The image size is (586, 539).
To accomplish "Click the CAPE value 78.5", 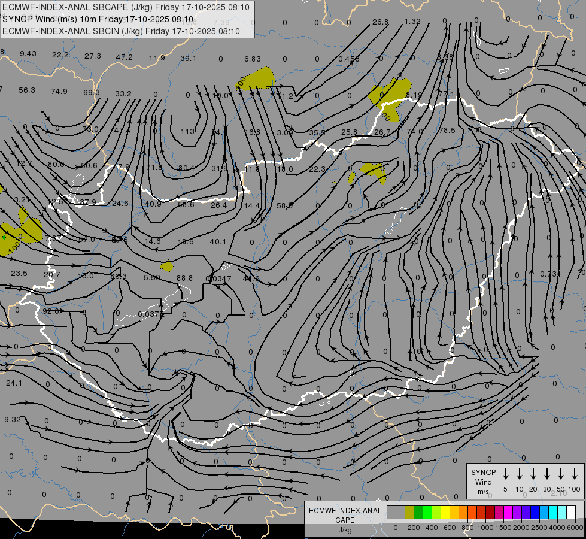I will [x=447, y=130].
